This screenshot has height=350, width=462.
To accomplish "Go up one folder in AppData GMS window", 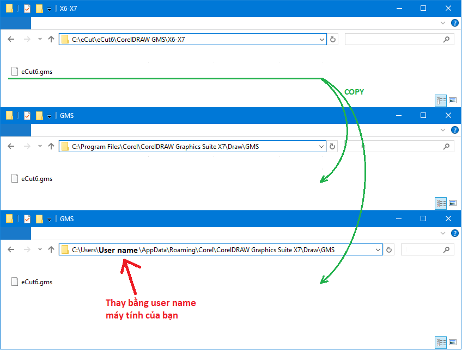I will [51, 249].
